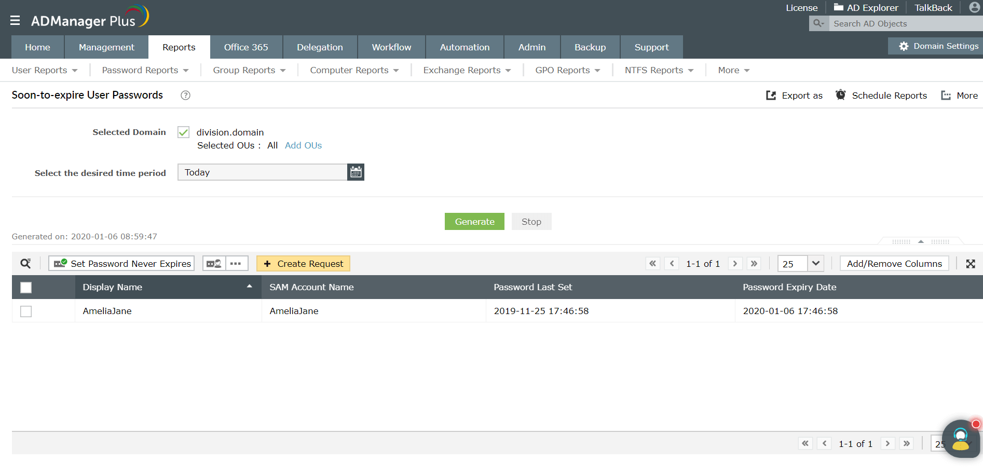Click the ADManager Plus logo

pyautogui.click(x=90, y=17)
